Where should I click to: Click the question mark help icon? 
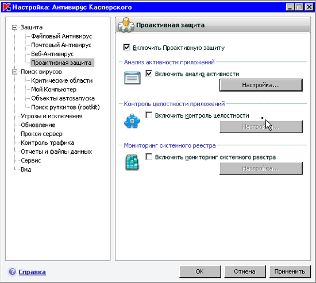click(x=12, y=272)
